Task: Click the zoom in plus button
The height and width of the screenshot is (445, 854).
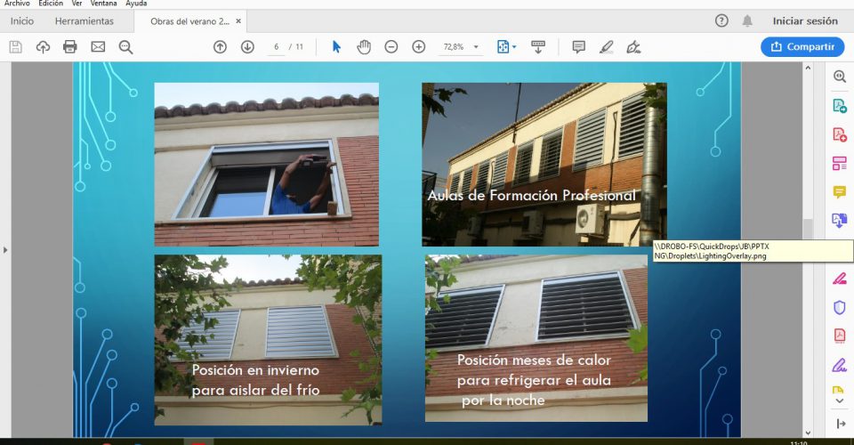Action: pyautogui.click(x=418, y=47)
